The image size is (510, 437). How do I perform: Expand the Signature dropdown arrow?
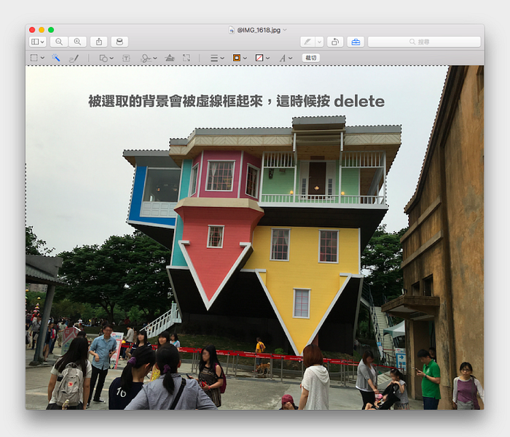155,58
